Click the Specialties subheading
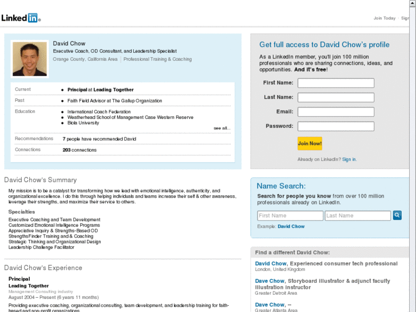Image resolution: width=416 pixels, height=312 pixels. click(22, 212)
